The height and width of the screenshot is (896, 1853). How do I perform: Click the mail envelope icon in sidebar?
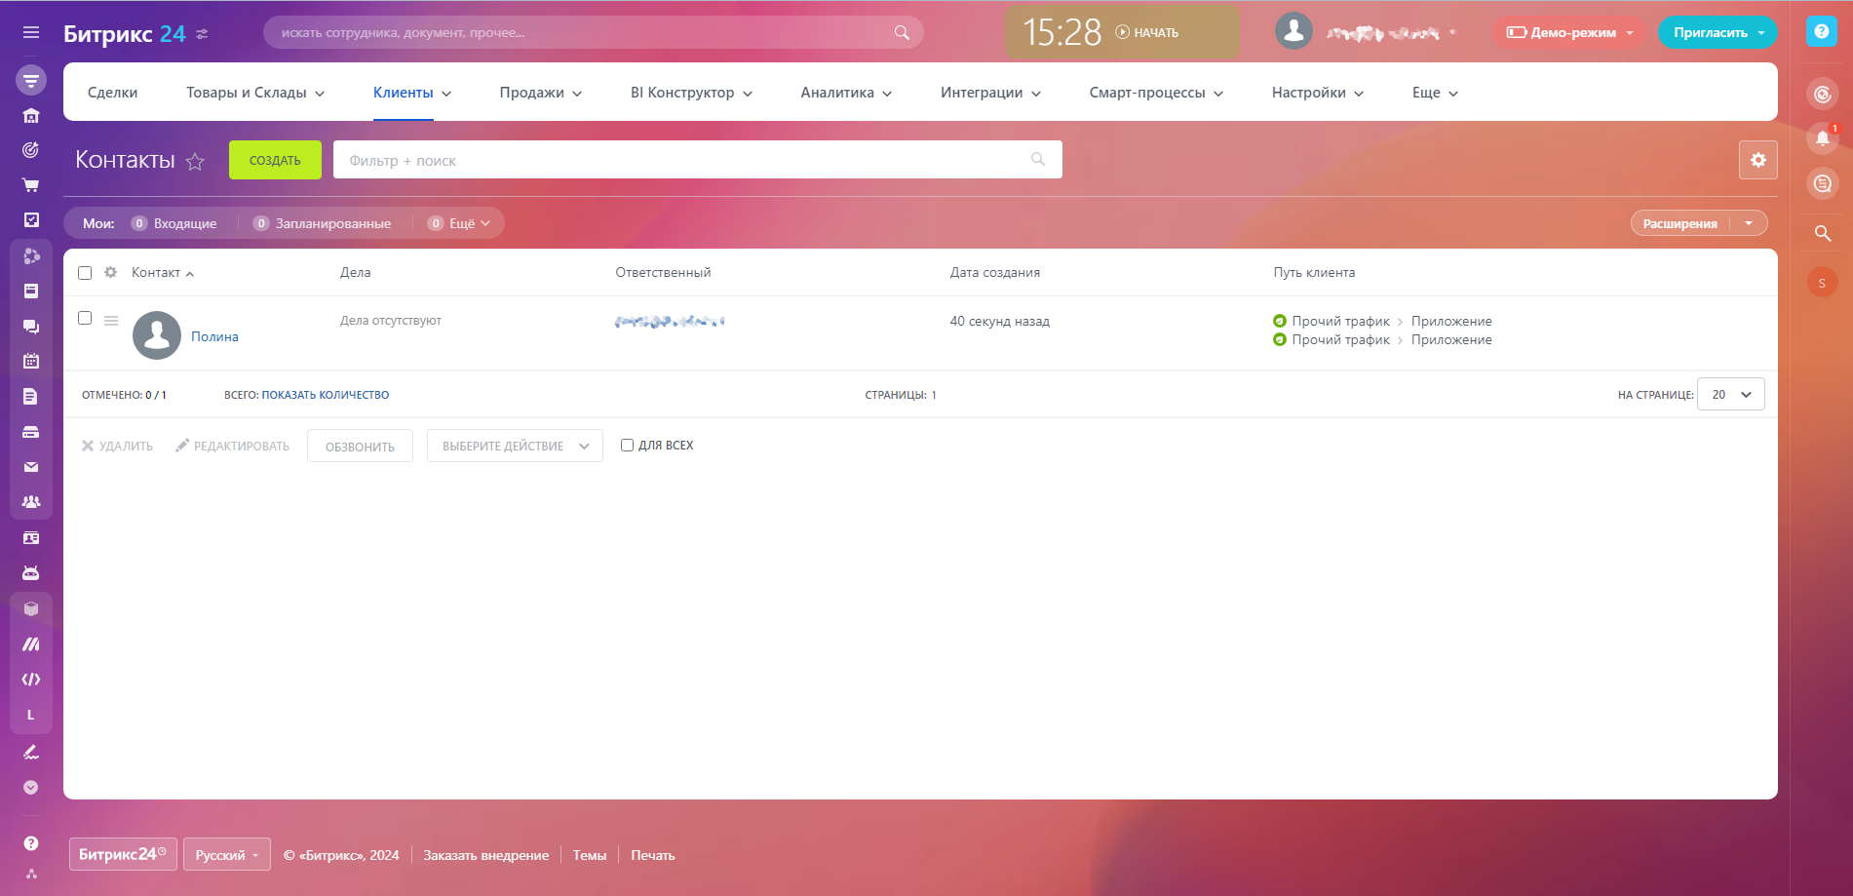(31, 467)
